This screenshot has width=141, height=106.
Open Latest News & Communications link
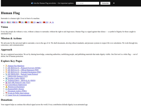click(x=18, y=95)
